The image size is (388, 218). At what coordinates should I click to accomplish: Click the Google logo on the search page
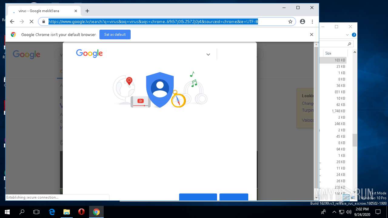(x=26, y=54)
